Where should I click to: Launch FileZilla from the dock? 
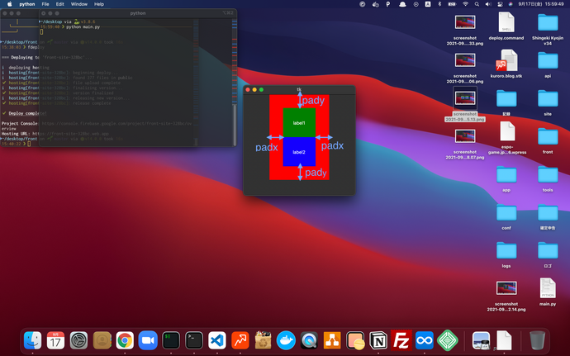(x=401, y=340)
